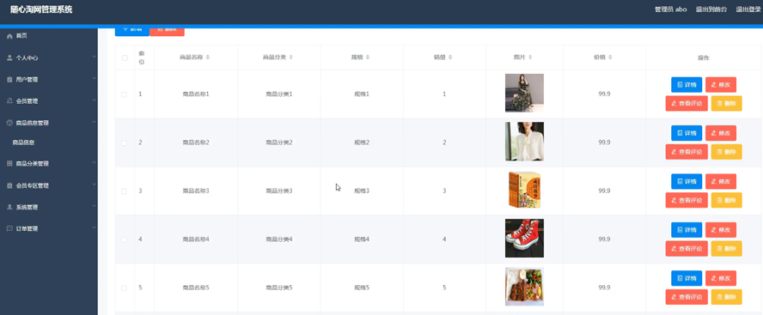Expand the 系统管理 sidebar menu
The image size is (763, 315).
pyautogui.click(x=49, y=207)
